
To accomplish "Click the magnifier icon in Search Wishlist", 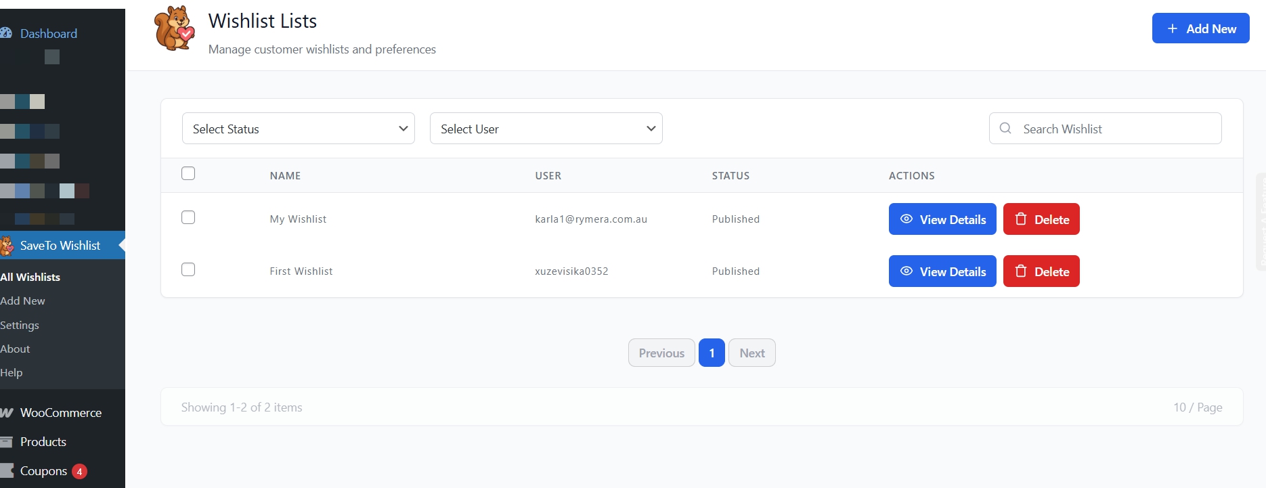I will [x=1005, y=129].
